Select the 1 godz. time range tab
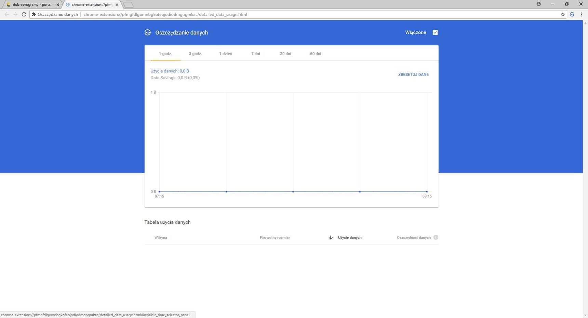588x318 pixels. tap(165, 54)
